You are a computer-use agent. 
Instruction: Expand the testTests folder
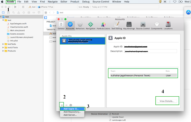(3, 44)
